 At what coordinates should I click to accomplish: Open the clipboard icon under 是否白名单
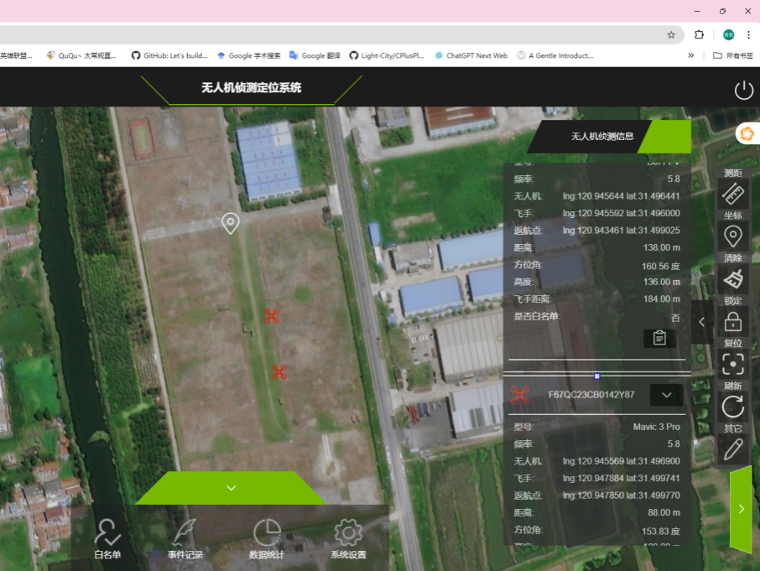pos(659,338)
